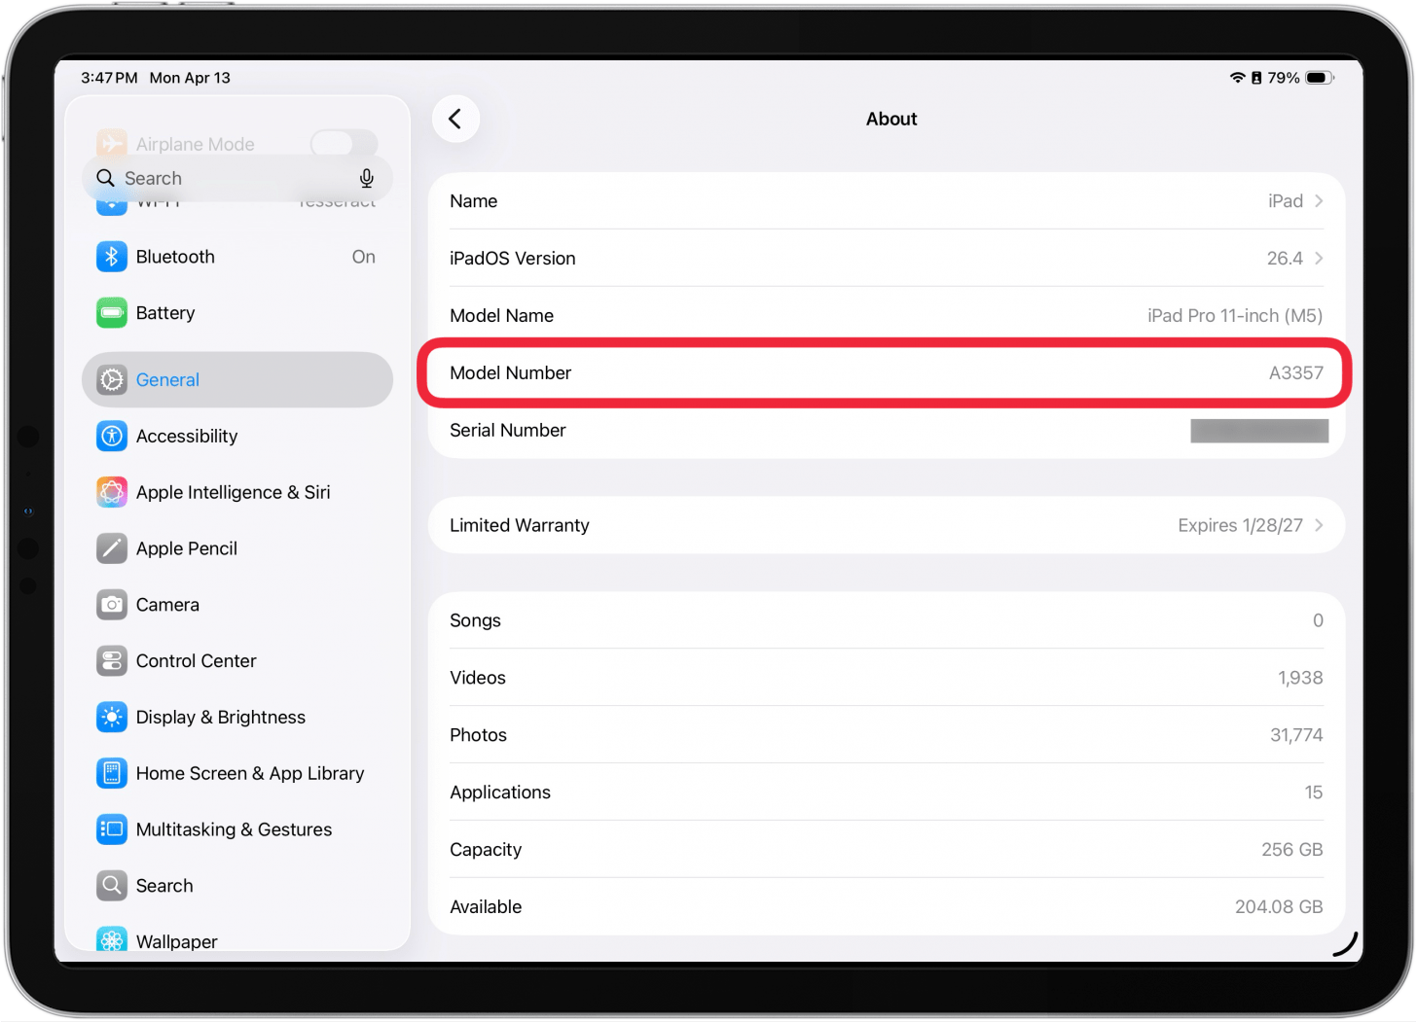Select General in the sidebar
This screenshot has width=1417, height=1022.
pos(237,379)
